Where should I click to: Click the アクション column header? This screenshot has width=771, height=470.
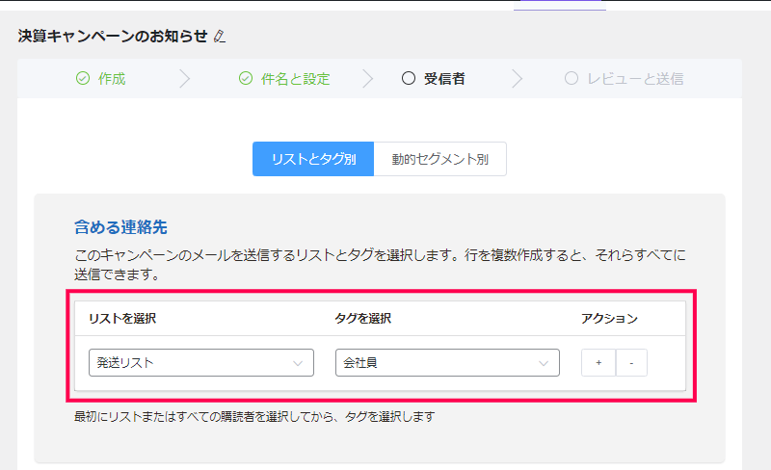click(x=609, y=319)
